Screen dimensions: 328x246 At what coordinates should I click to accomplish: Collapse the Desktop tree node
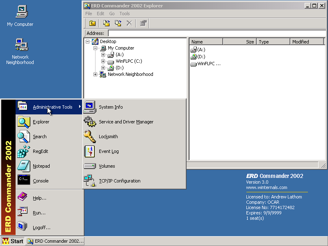click(87, 41)
